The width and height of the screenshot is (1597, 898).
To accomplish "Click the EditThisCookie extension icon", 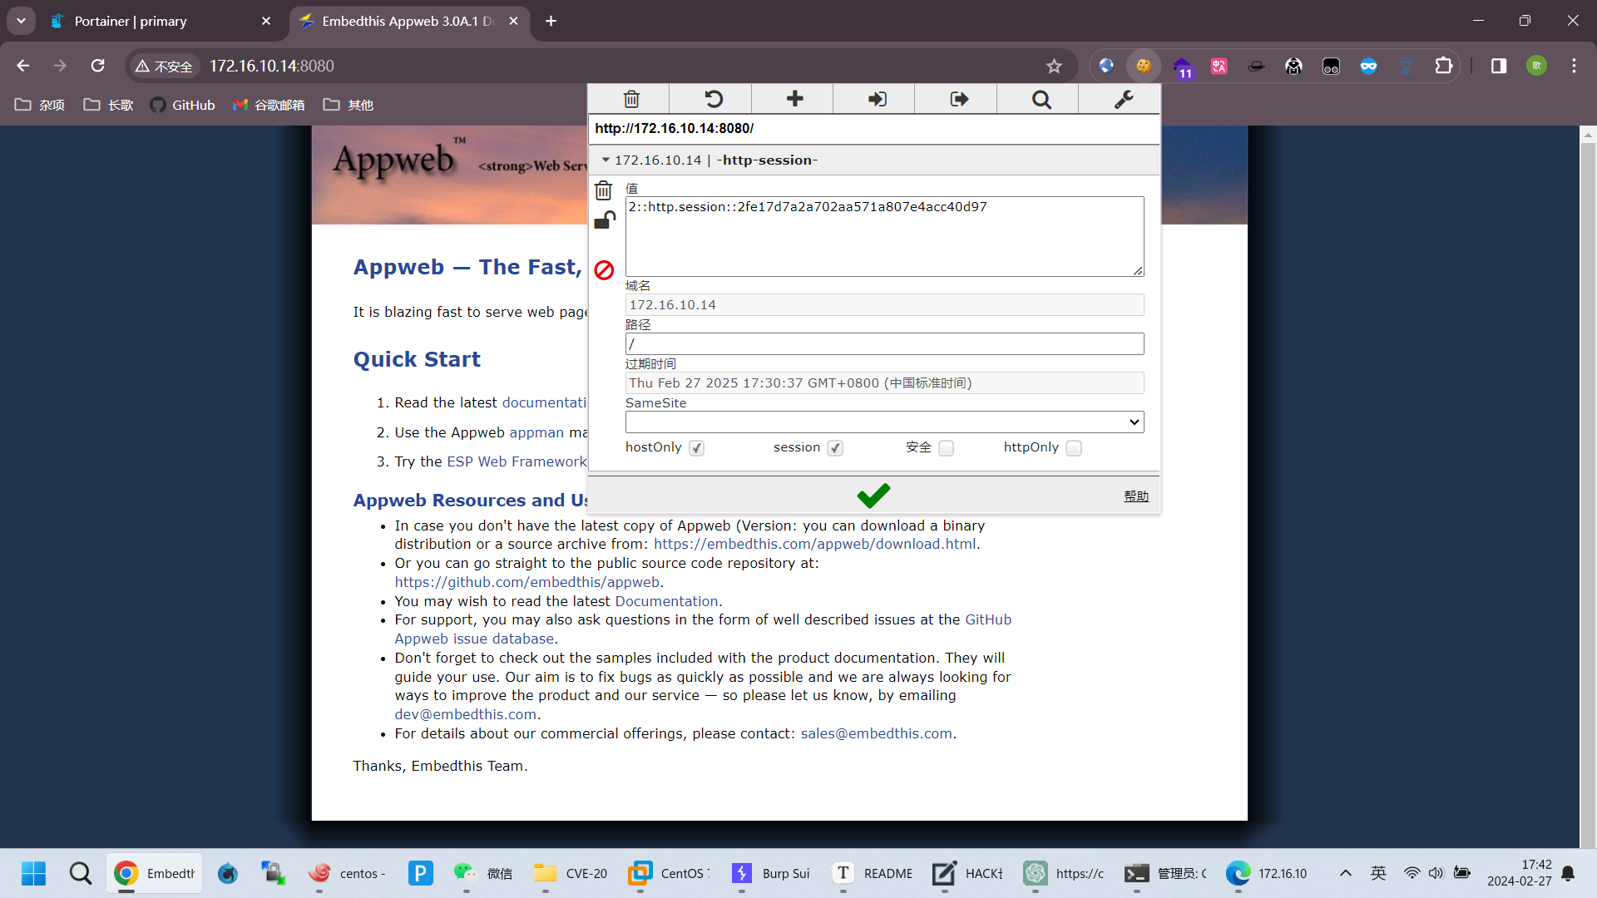I will coord(1144,66).
